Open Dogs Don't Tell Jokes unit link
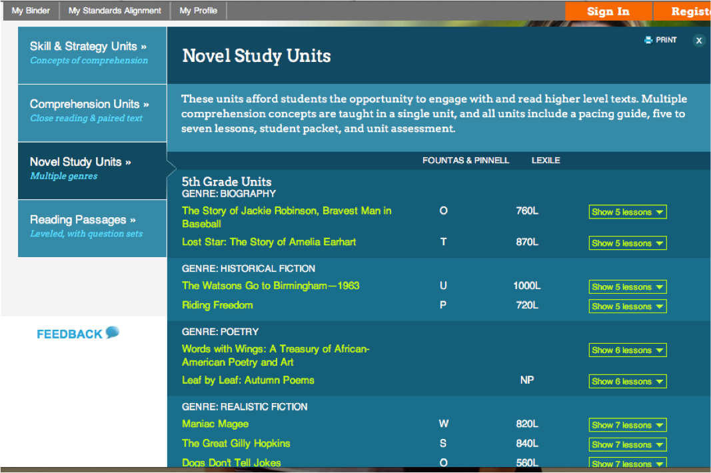 point(231,462)
